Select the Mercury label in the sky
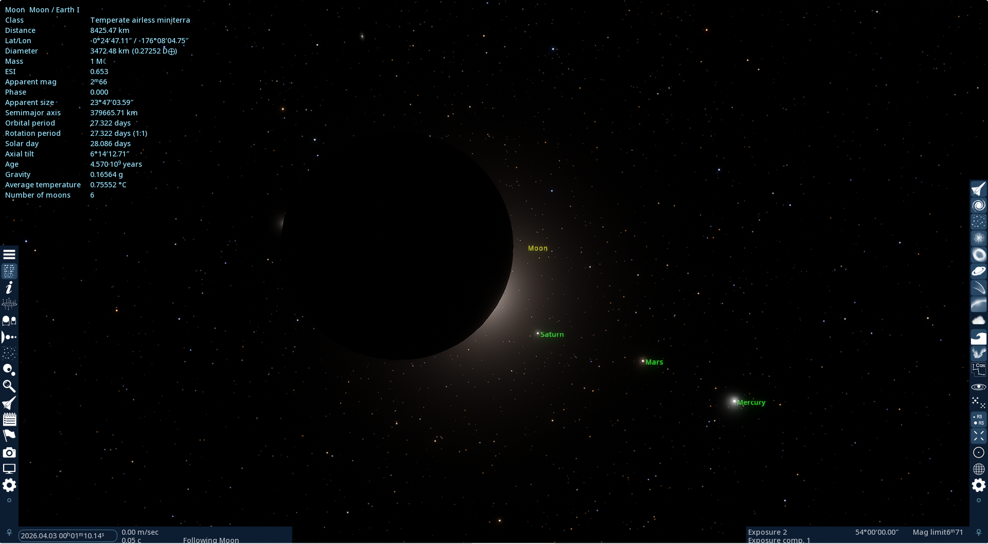 (x=751, y=402)
